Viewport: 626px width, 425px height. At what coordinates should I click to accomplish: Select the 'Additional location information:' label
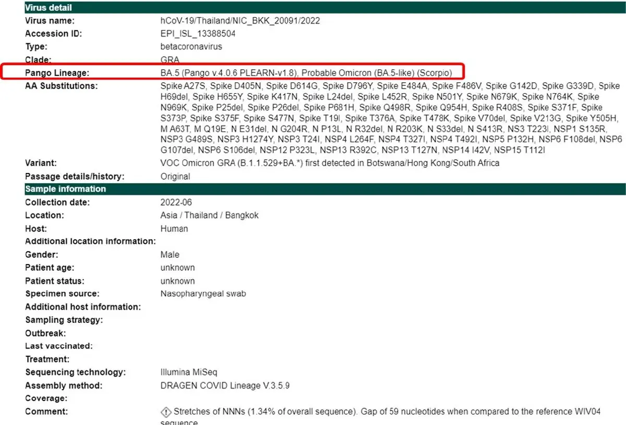click(91, 241)
